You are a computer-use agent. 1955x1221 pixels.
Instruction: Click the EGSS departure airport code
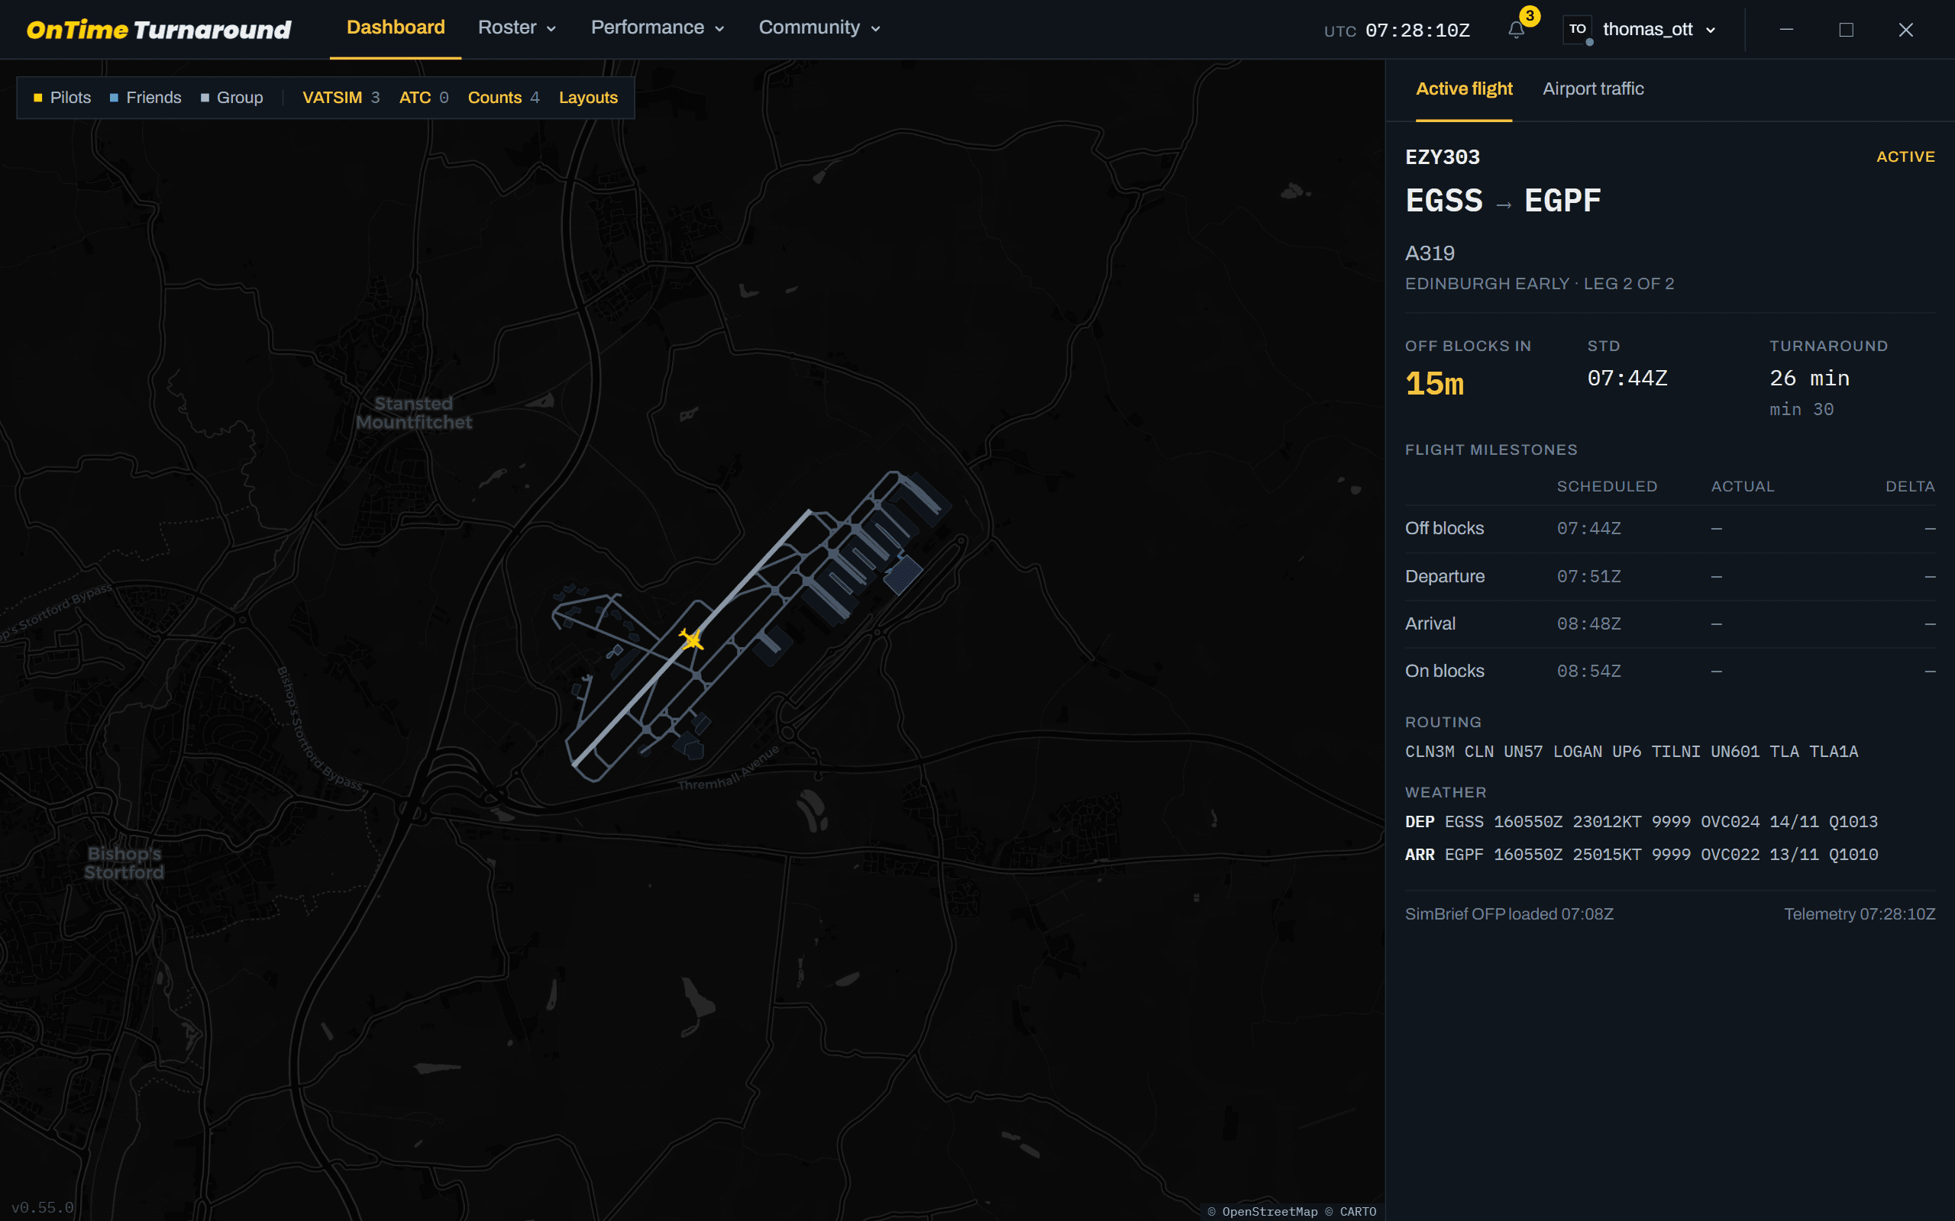[1444, 200]
